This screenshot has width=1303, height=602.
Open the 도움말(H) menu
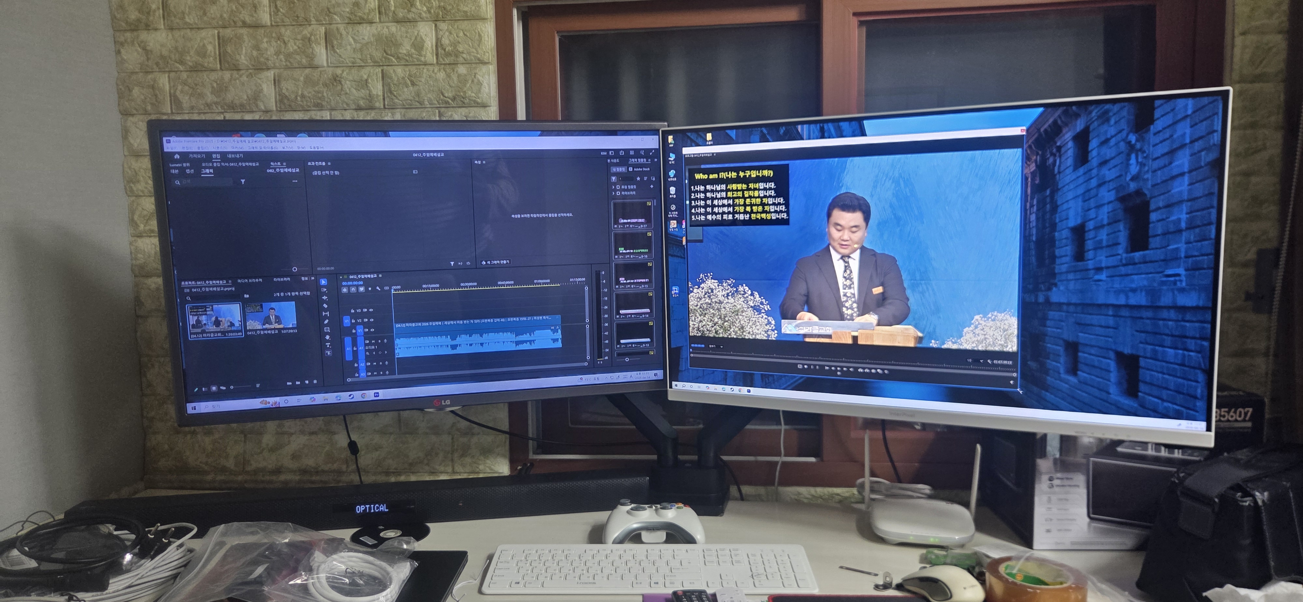tap(317, 148)
